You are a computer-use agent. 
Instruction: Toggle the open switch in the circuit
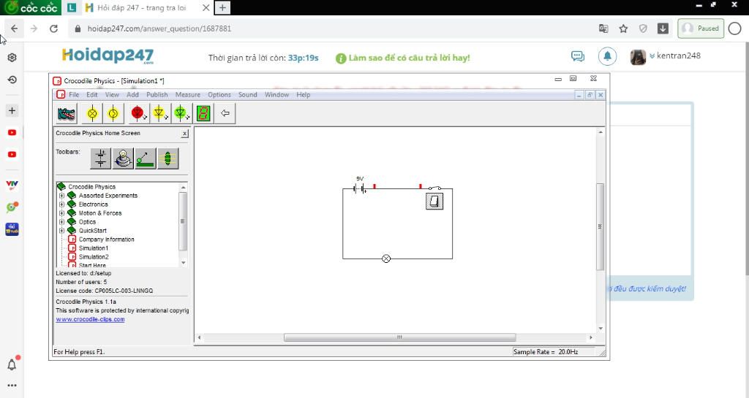434,188
